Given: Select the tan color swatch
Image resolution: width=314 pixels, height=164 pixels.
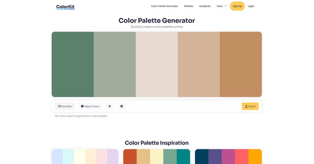Looking at the screenshot, I should [199, 64].
